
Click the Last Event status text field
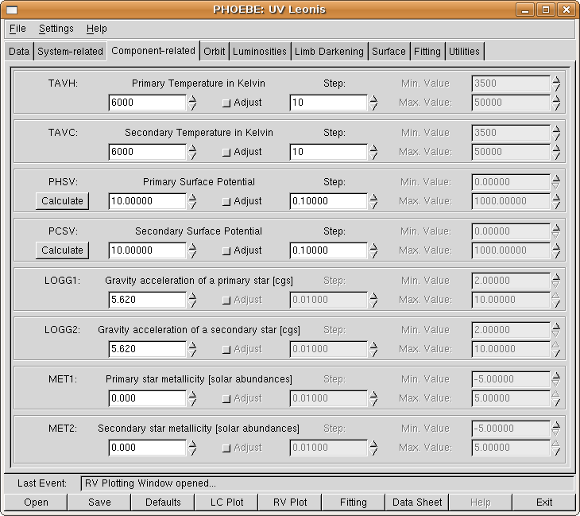point(327,483)
